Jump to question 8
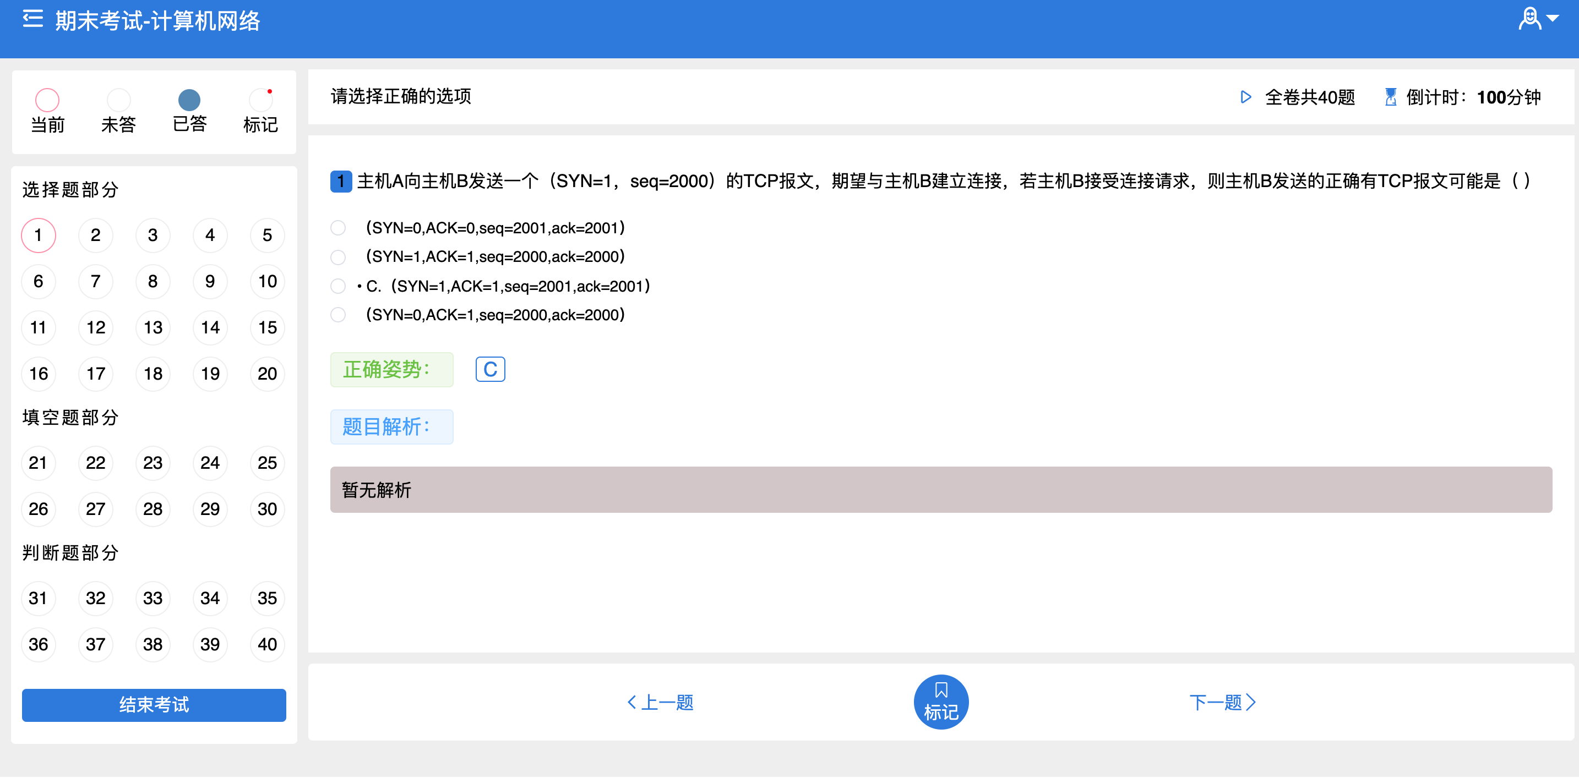This screenshot has width=1579, height=778. tap(153, 282)
